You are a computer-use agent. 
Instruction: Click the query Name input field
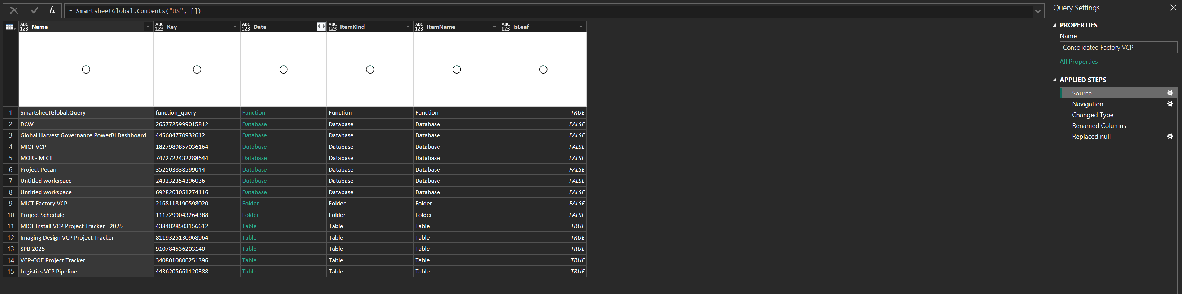pos(1118,47)
